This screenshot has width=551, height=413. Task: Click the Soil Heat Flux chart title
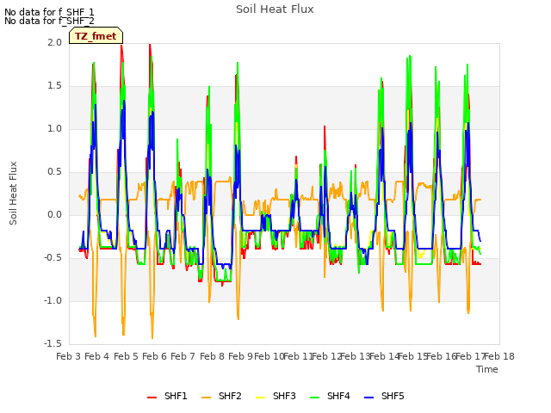click(x=275, y=9)
